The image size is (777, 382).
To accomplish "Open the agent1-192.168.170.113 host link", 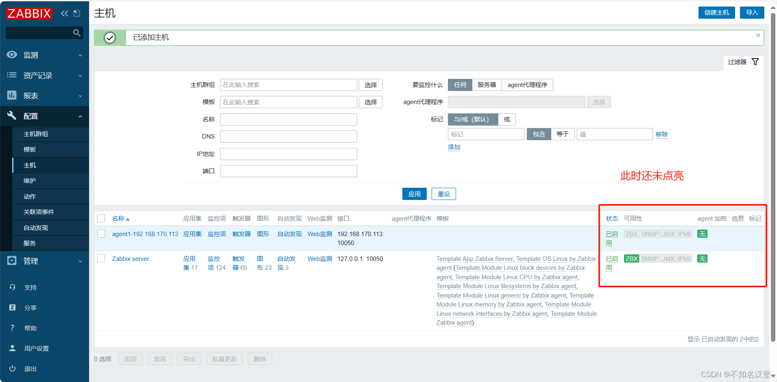I will pos(145,234).
